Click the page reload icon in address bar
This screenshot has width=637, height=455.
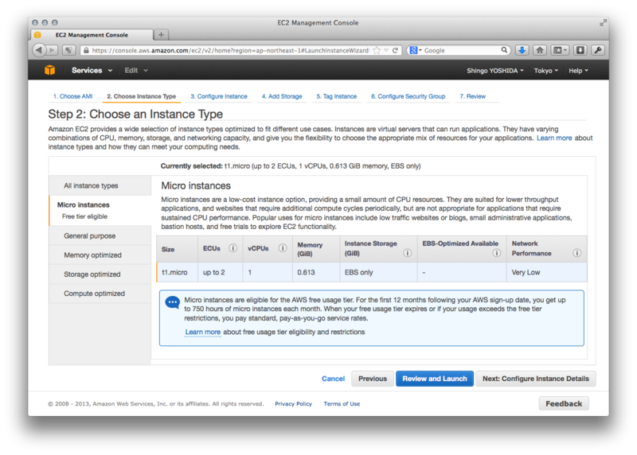pos(395,50)
